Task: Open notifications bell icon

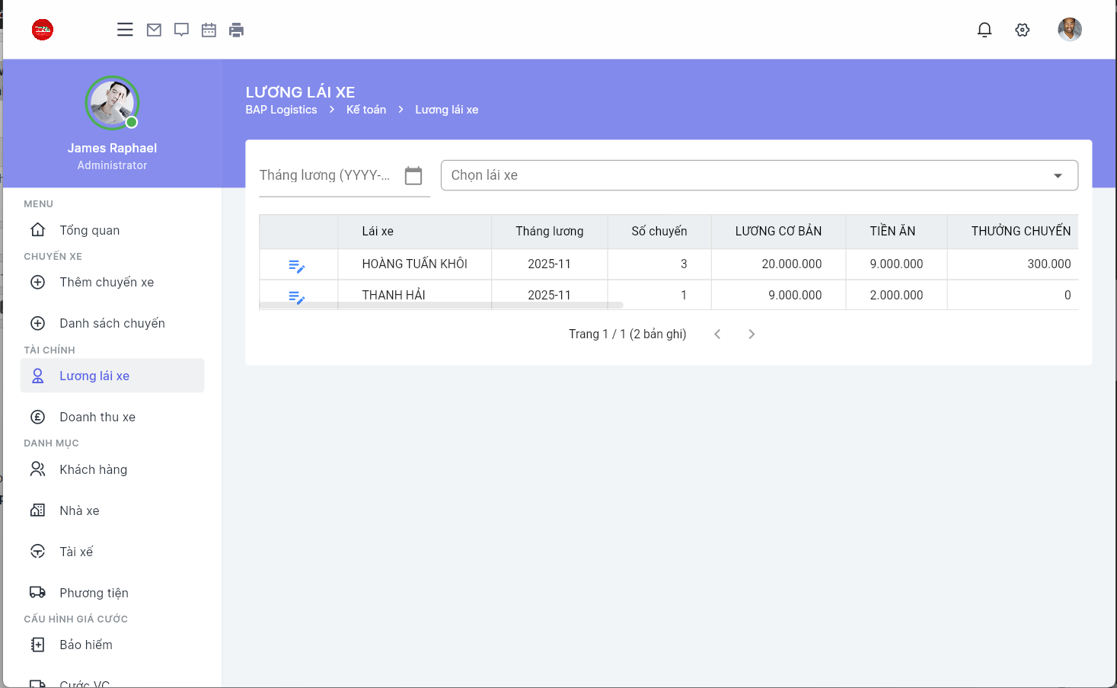Action: (x=985, y=30)
